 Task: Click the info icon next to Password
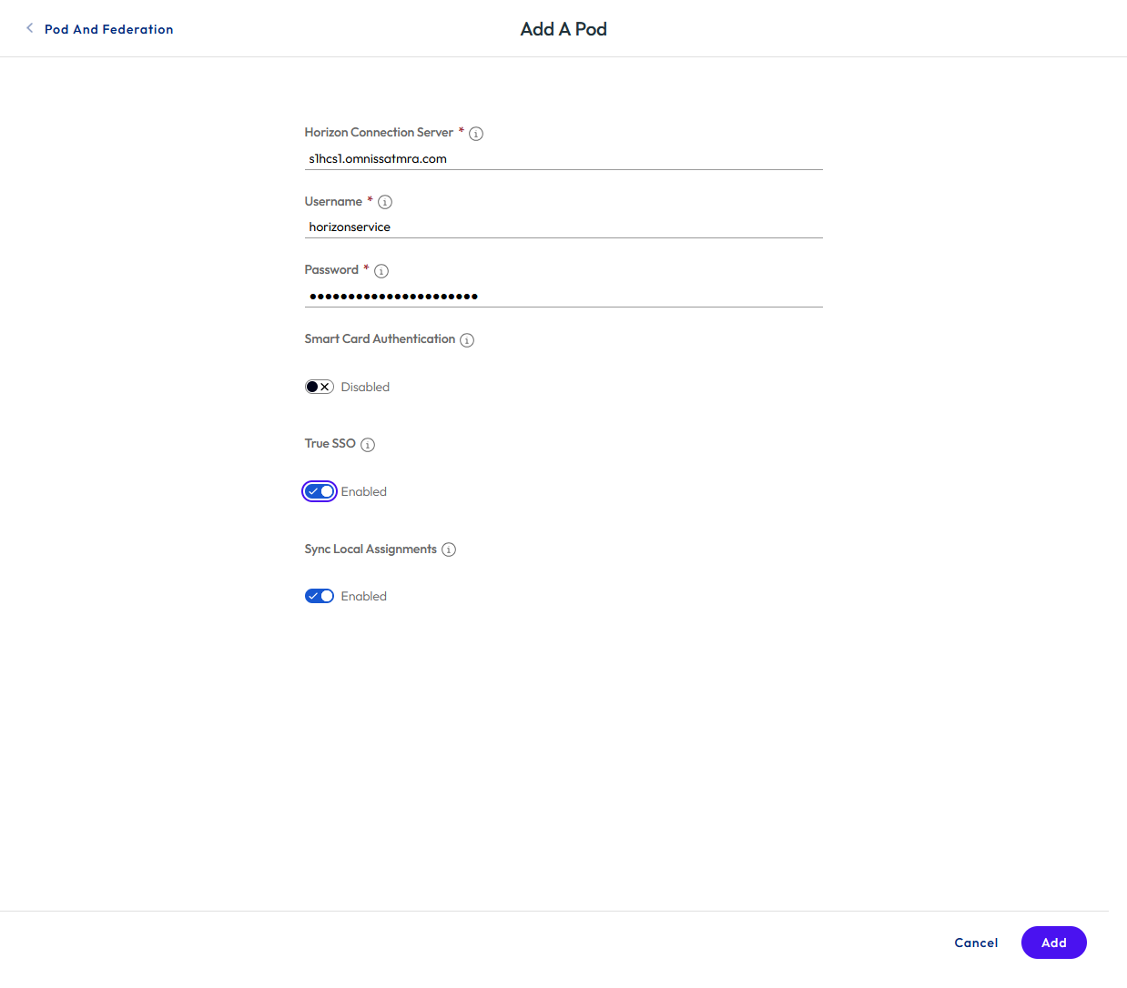point(381,271)
